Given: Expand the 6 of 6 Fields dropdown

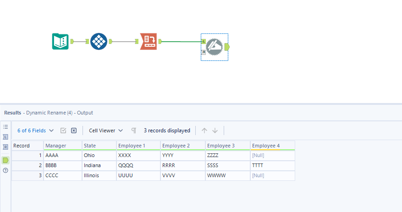Looking at the screenshot, I should tap(35, 130).
